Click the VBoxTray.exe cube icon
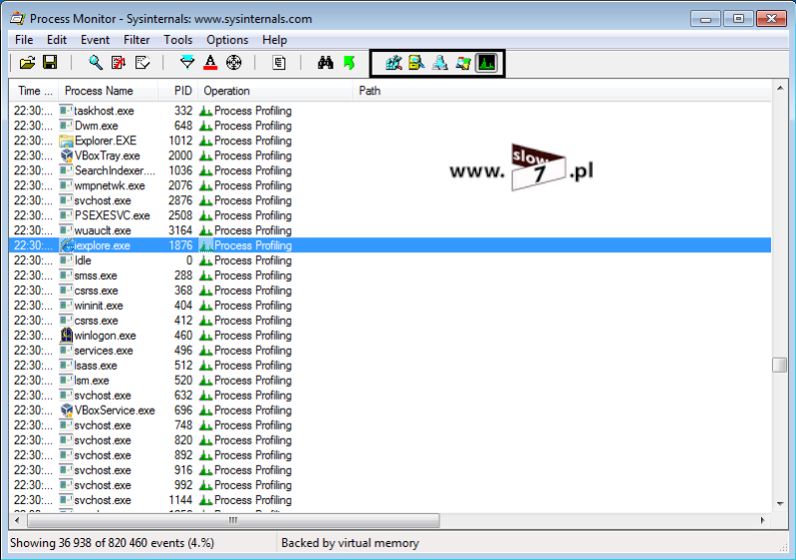 pyautogui.click(x=66, y=155)
